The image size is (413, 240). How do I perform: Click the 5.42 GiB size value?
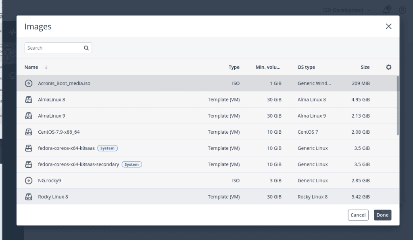coord(360,197)
